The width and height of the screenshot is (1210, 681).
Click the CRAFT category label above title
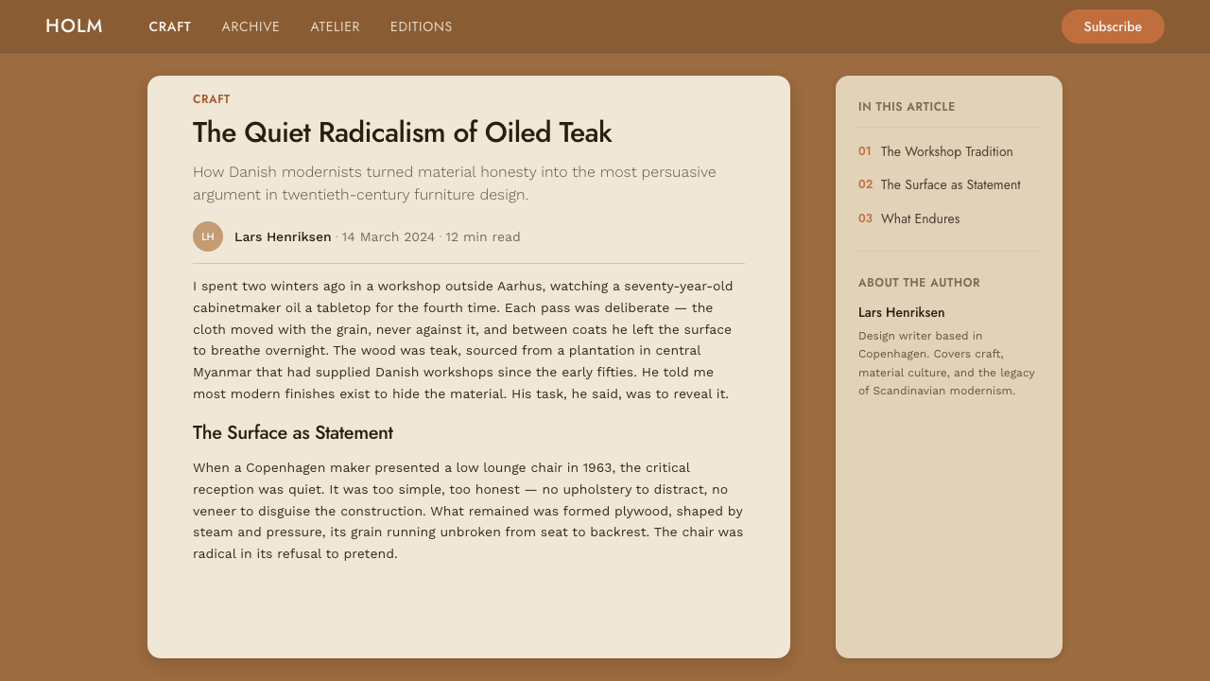[212, 99]
